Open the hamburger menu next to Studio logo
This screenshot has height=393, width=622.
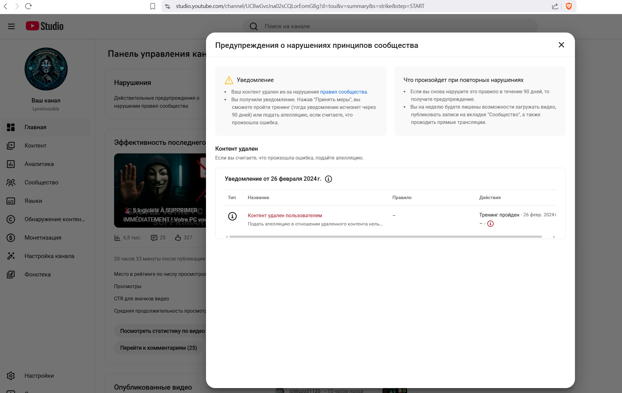click(x=11, y=26)
